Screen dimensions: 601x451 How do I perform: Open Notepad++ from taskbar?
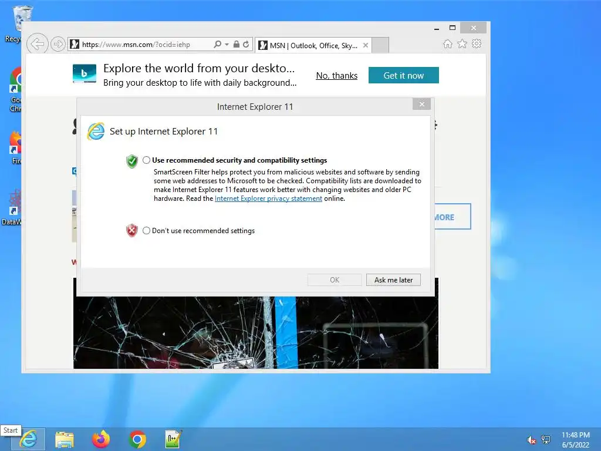(x=173, y=439)
